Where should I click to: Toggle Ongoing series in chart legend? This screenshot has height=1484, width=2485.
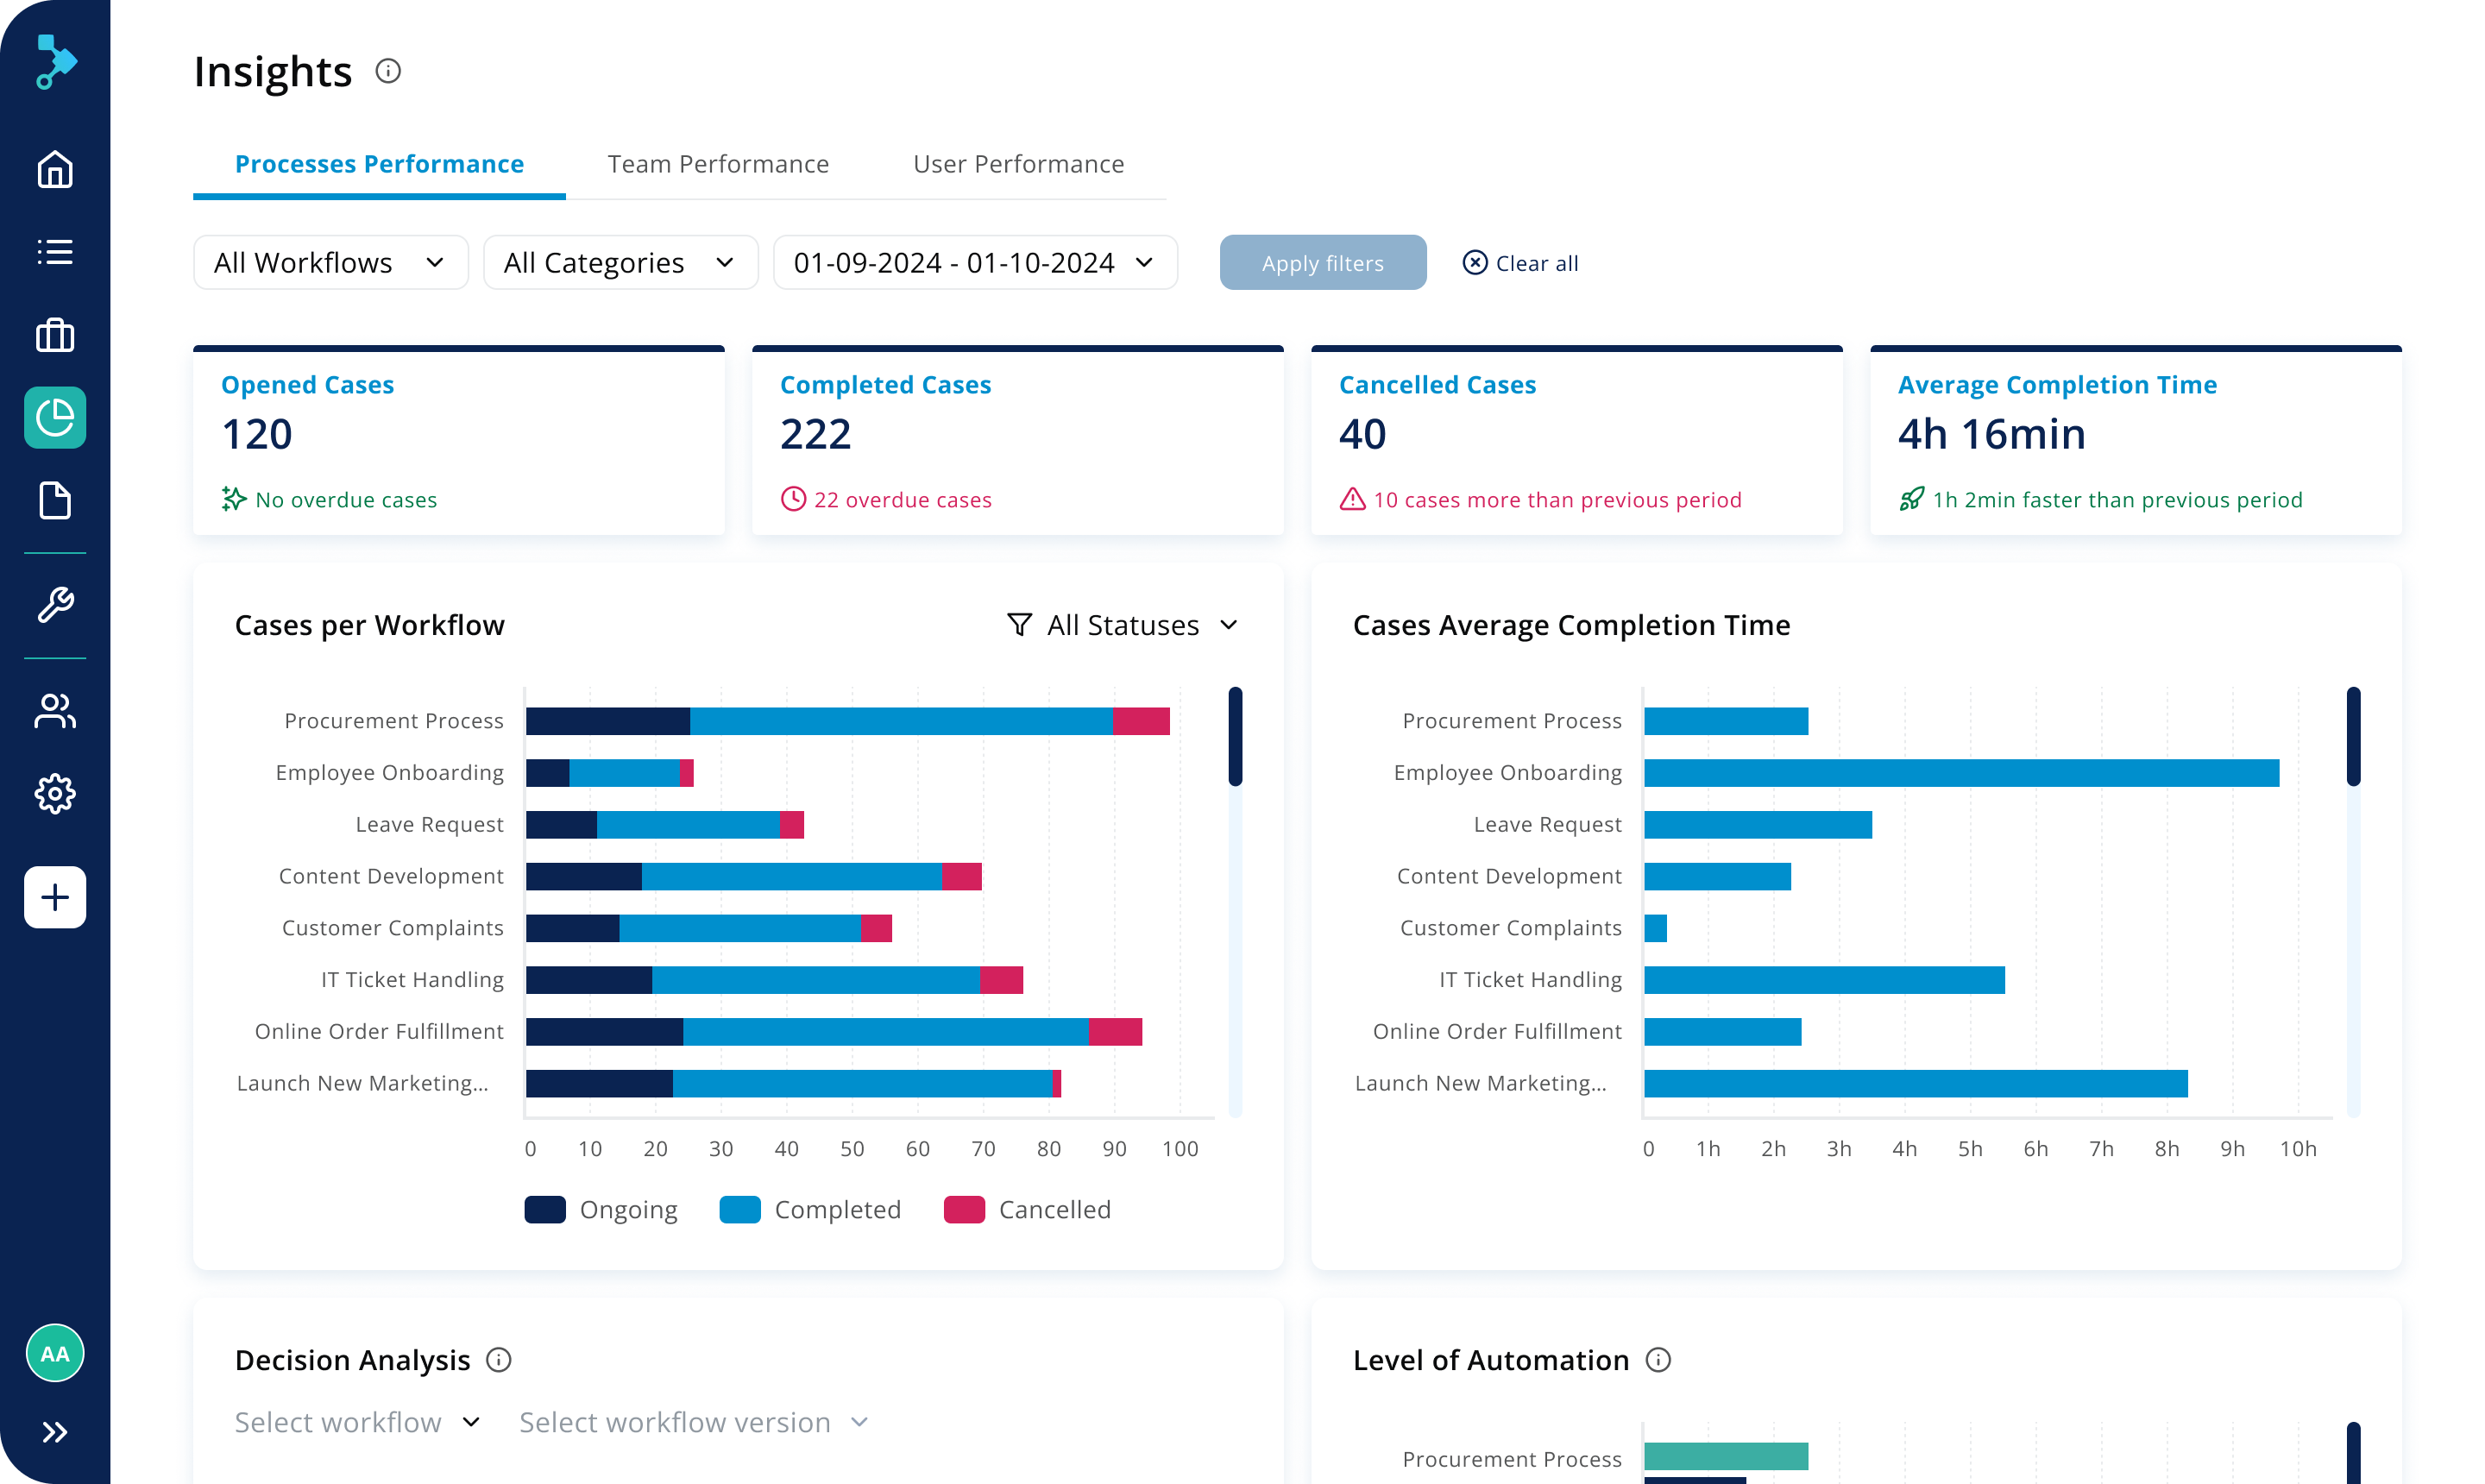(601, 1209)
